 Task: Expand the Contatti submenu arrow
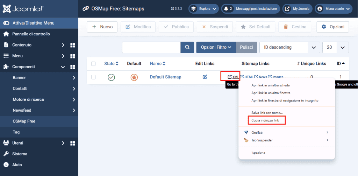74,89
